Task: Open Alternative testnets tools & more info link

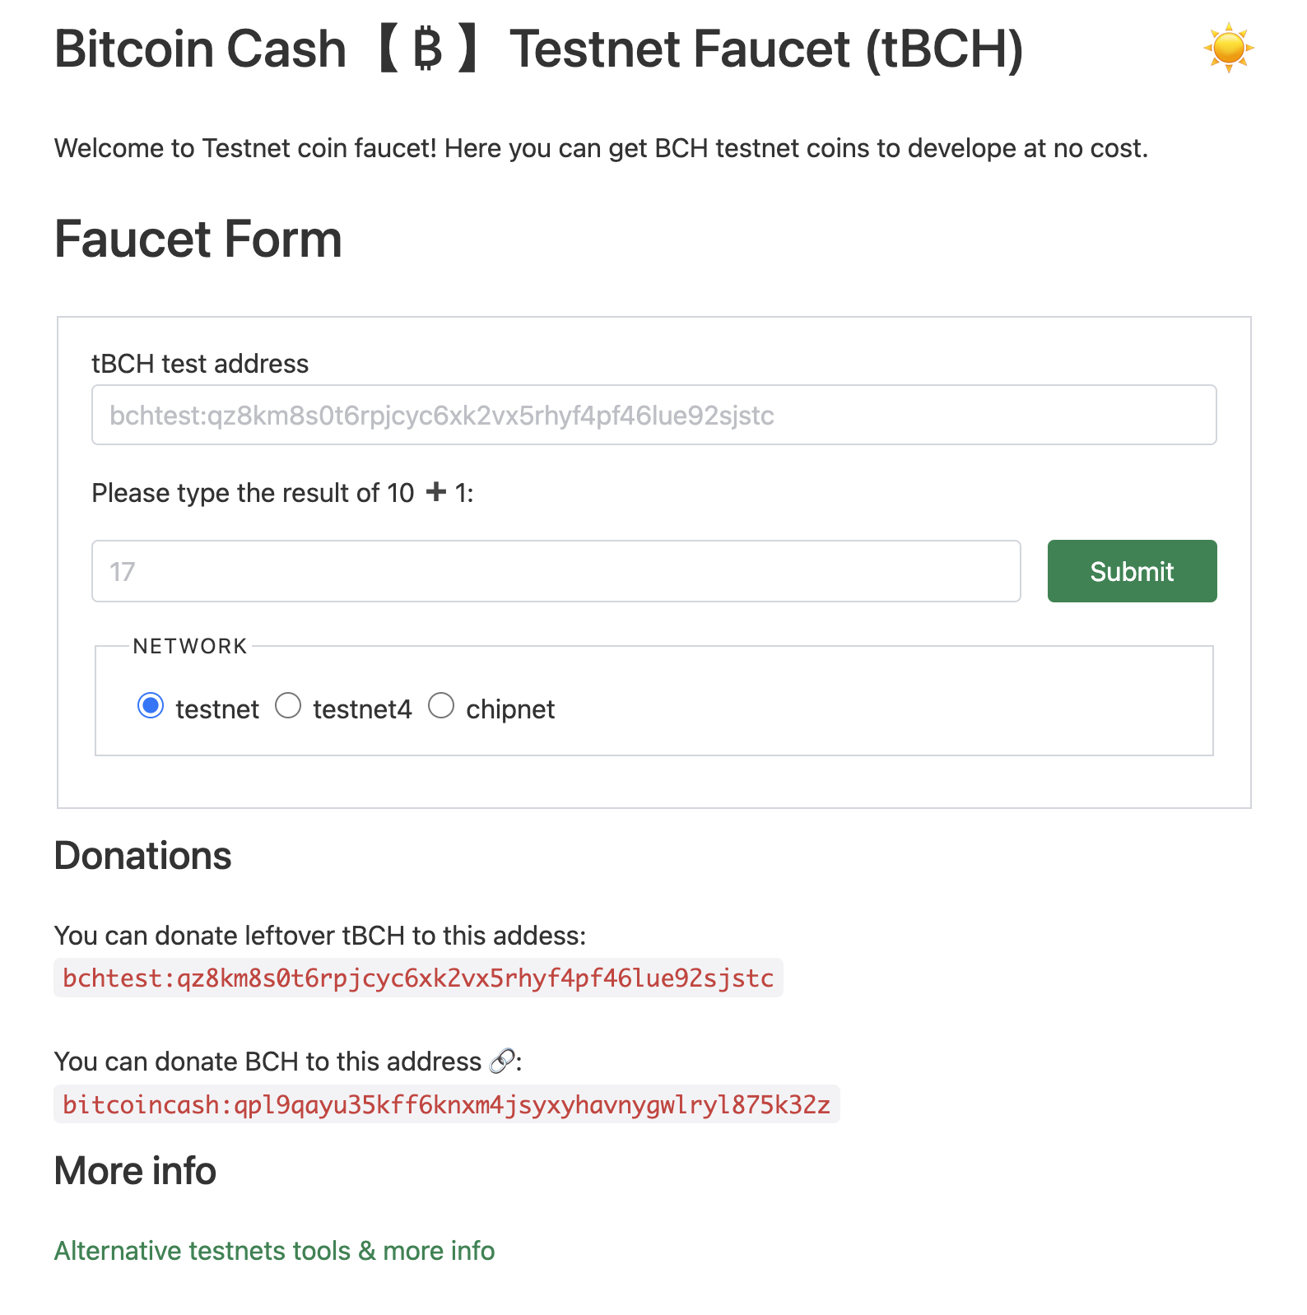Action: [274, 1251]
